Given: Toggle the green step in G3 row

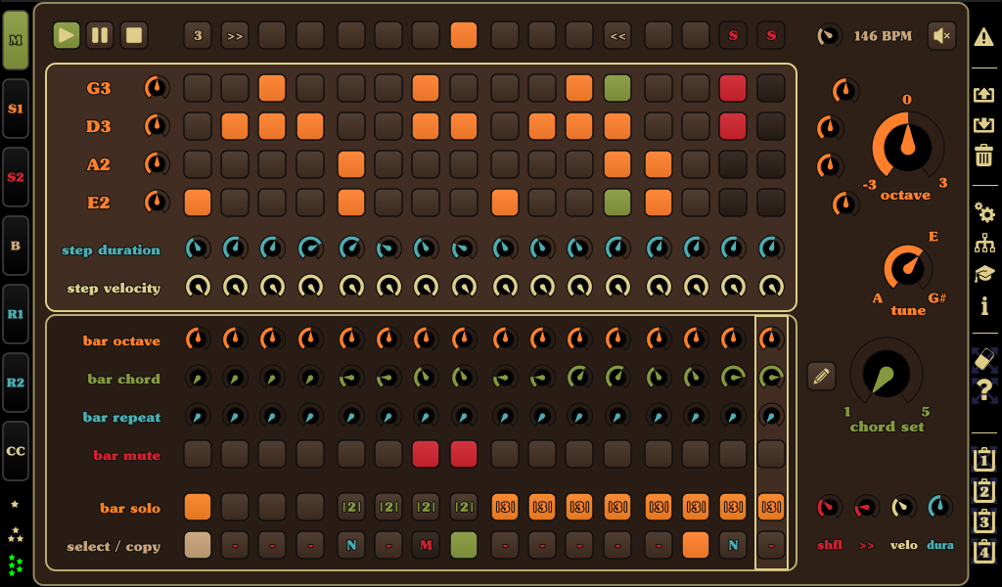Looking at the screenshot, I should click(x=617, y=88).
